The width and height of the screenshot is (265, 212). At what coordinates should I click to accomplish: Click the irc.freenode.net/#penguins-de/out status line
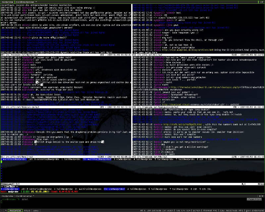[x=198, y=107]
